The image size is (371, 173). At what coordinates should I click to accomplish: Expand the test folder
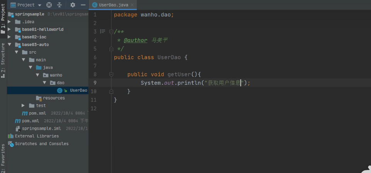pos(23,106)
